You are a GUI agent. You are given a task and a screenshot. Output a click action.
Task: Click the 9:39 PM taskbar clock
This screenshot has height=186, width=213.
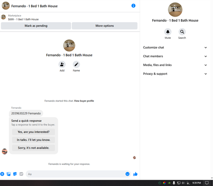[x=196, y=183]
